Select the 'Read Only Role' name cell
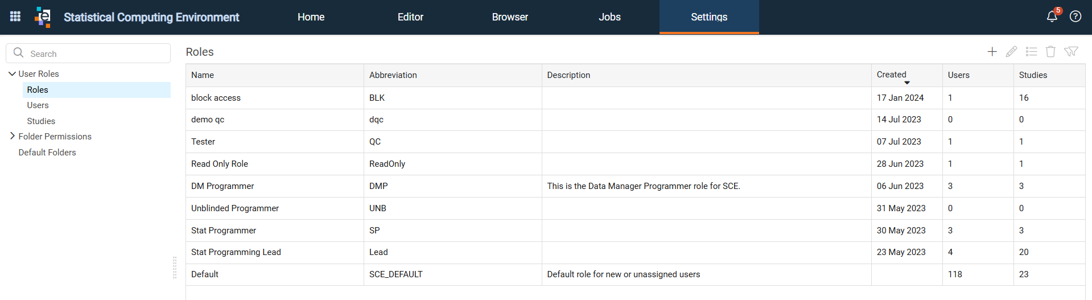The width and height of the screenshot is (1092, 300). [x=275, y=164]
